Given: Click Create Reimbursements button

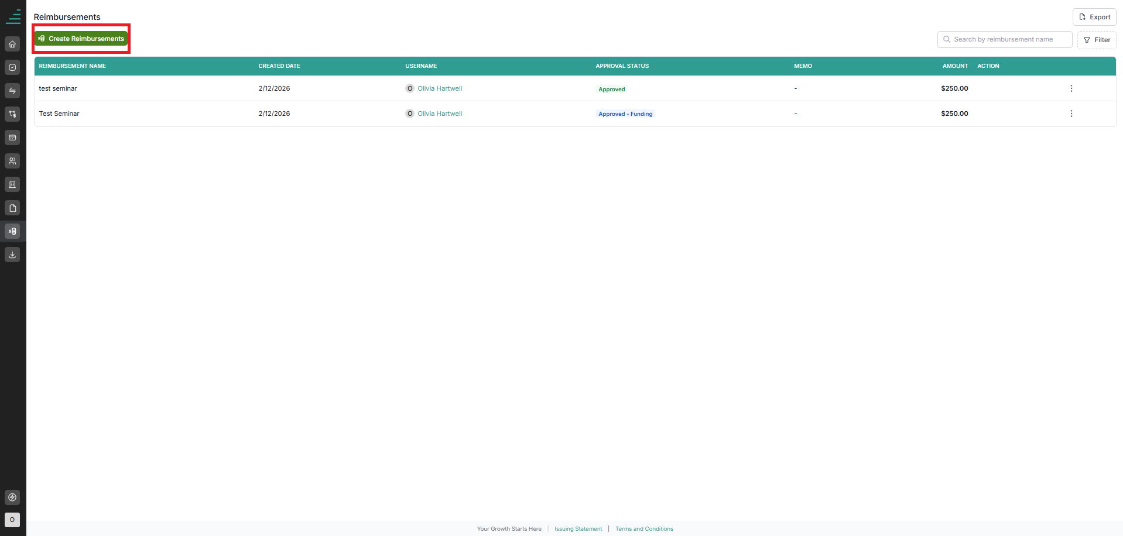Looking at the screenshot, I should point(81,39).
